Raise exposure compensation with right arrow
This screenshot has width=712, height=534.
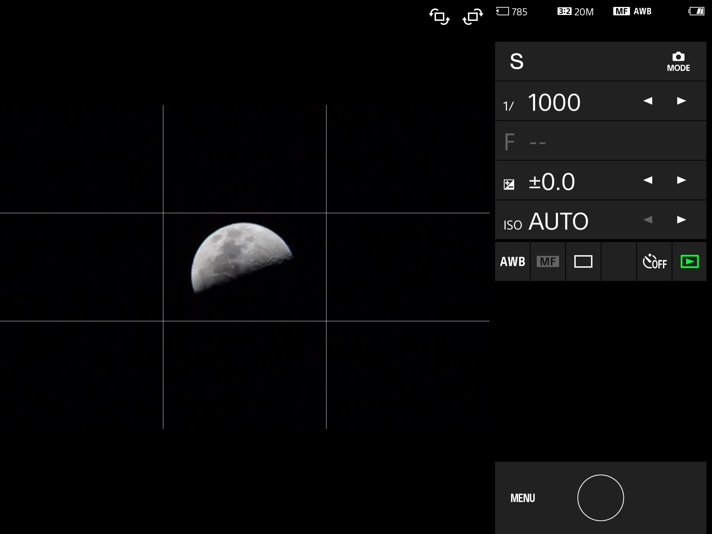681,180
